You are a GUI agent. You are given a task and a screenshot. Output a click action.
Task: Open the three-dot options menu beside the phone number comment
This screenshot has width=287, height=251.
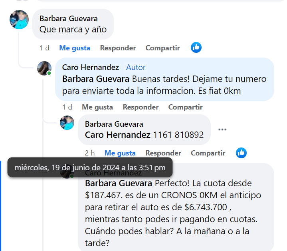point(222,129)
